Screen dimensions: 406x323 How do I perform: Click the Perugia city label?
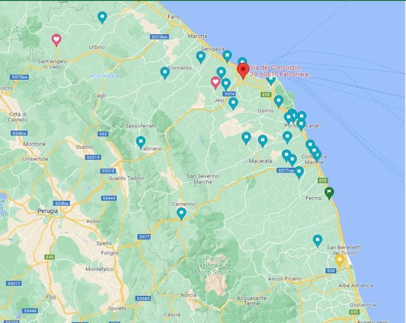[x=48, y=211]
